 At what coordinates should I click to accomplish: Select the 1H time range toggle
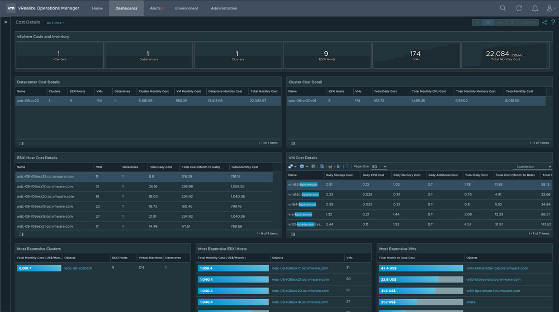pyautogui.click(x=477, y=22)
